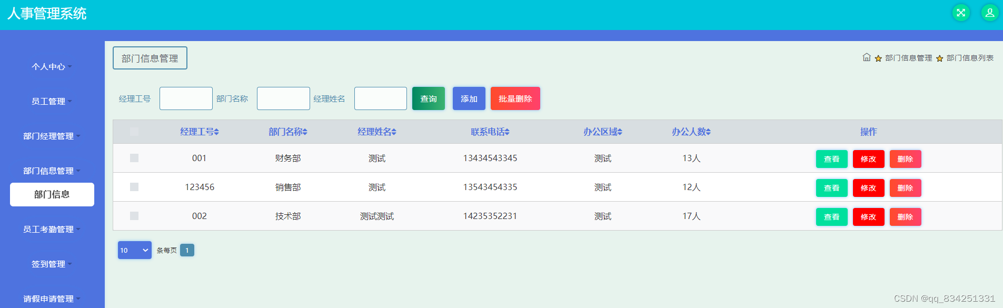Expand the 请假申请管理 sidebar menu

pos(52,299)
